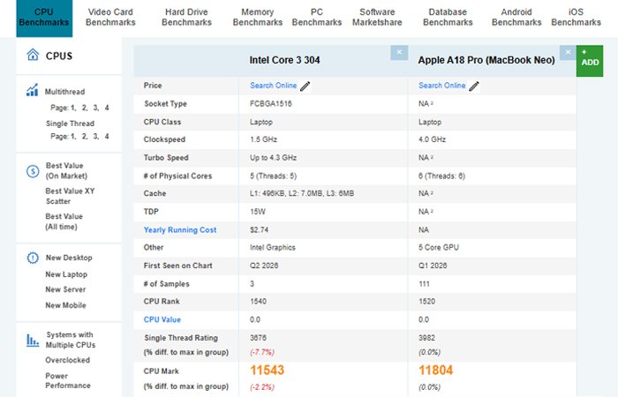Open Memory Benchmarks tab
This screenshot has width=618, height=397.
pos(258,18)
